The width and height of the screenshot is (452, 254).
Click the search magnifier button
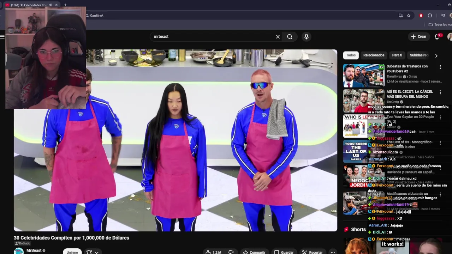[x=290, y=37]
